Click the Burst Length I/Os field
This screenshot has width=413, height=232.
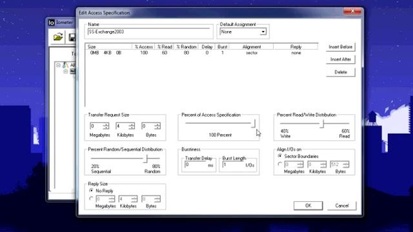(x=234, y=165)
